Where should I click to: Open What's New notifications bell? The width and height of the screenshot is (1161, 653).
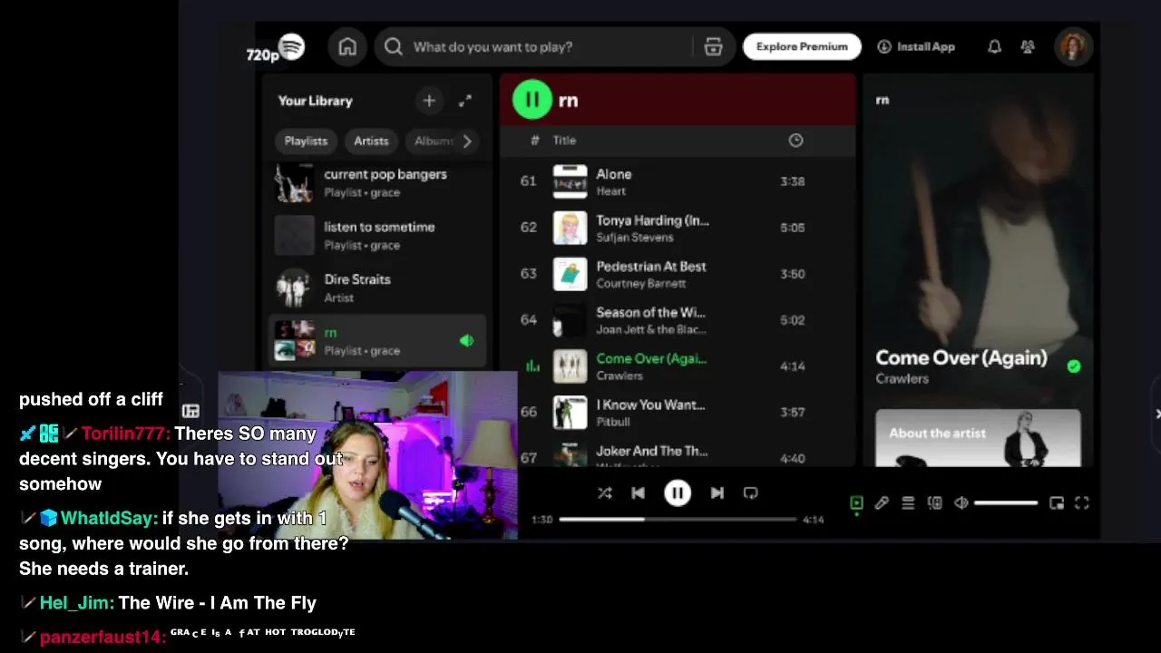tap(994, 47)
